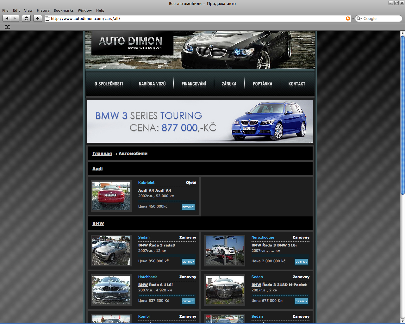405x324 pixels.
Task: Click the Kontakt navigation item
Action: [x=297, y=84]
